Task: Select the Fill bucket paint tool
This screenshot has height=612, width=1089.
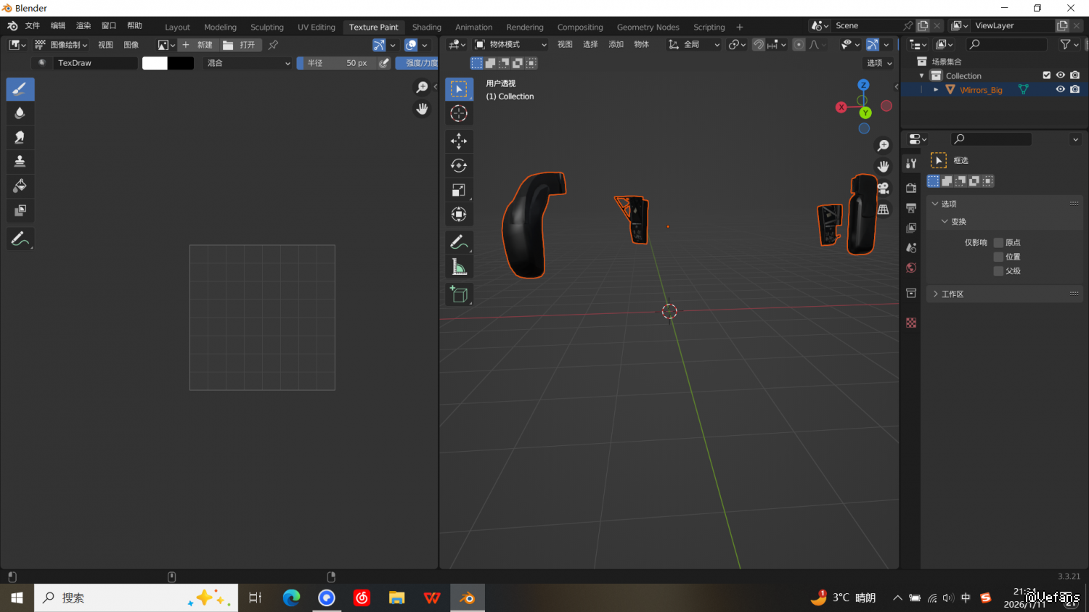Action: [x=20, y=186]
